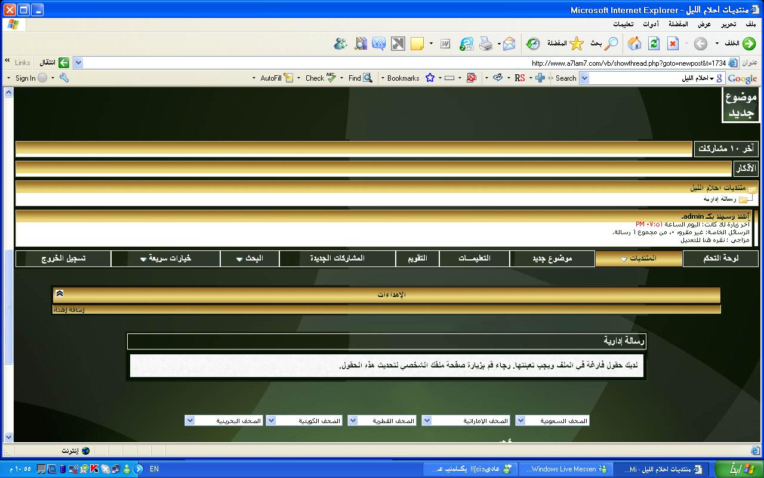Open the Mail envelope icon
This screenshot has width=764, height=478.
coord(509,44)
